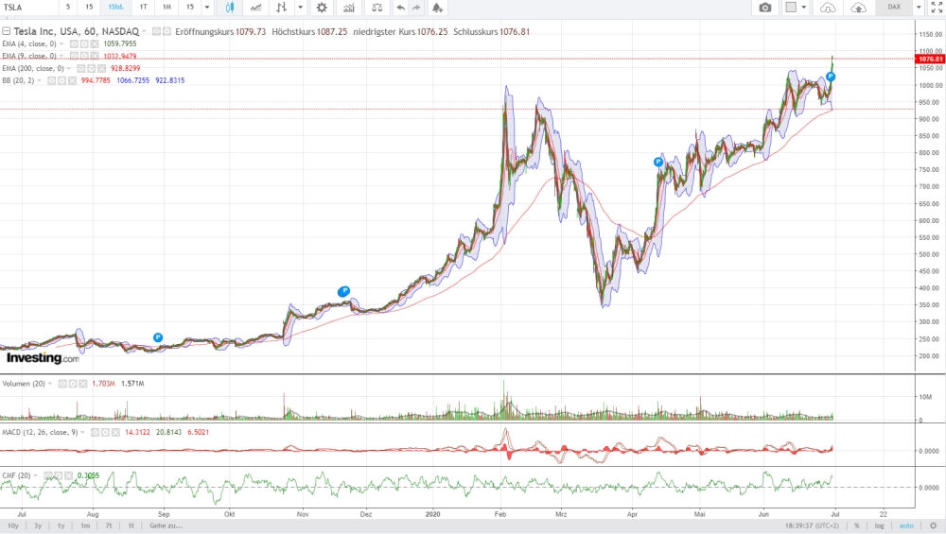The height and width of the screenshot is (534, 946).
Task: Hide CMF (20) indicator
Action: point(48,475)
